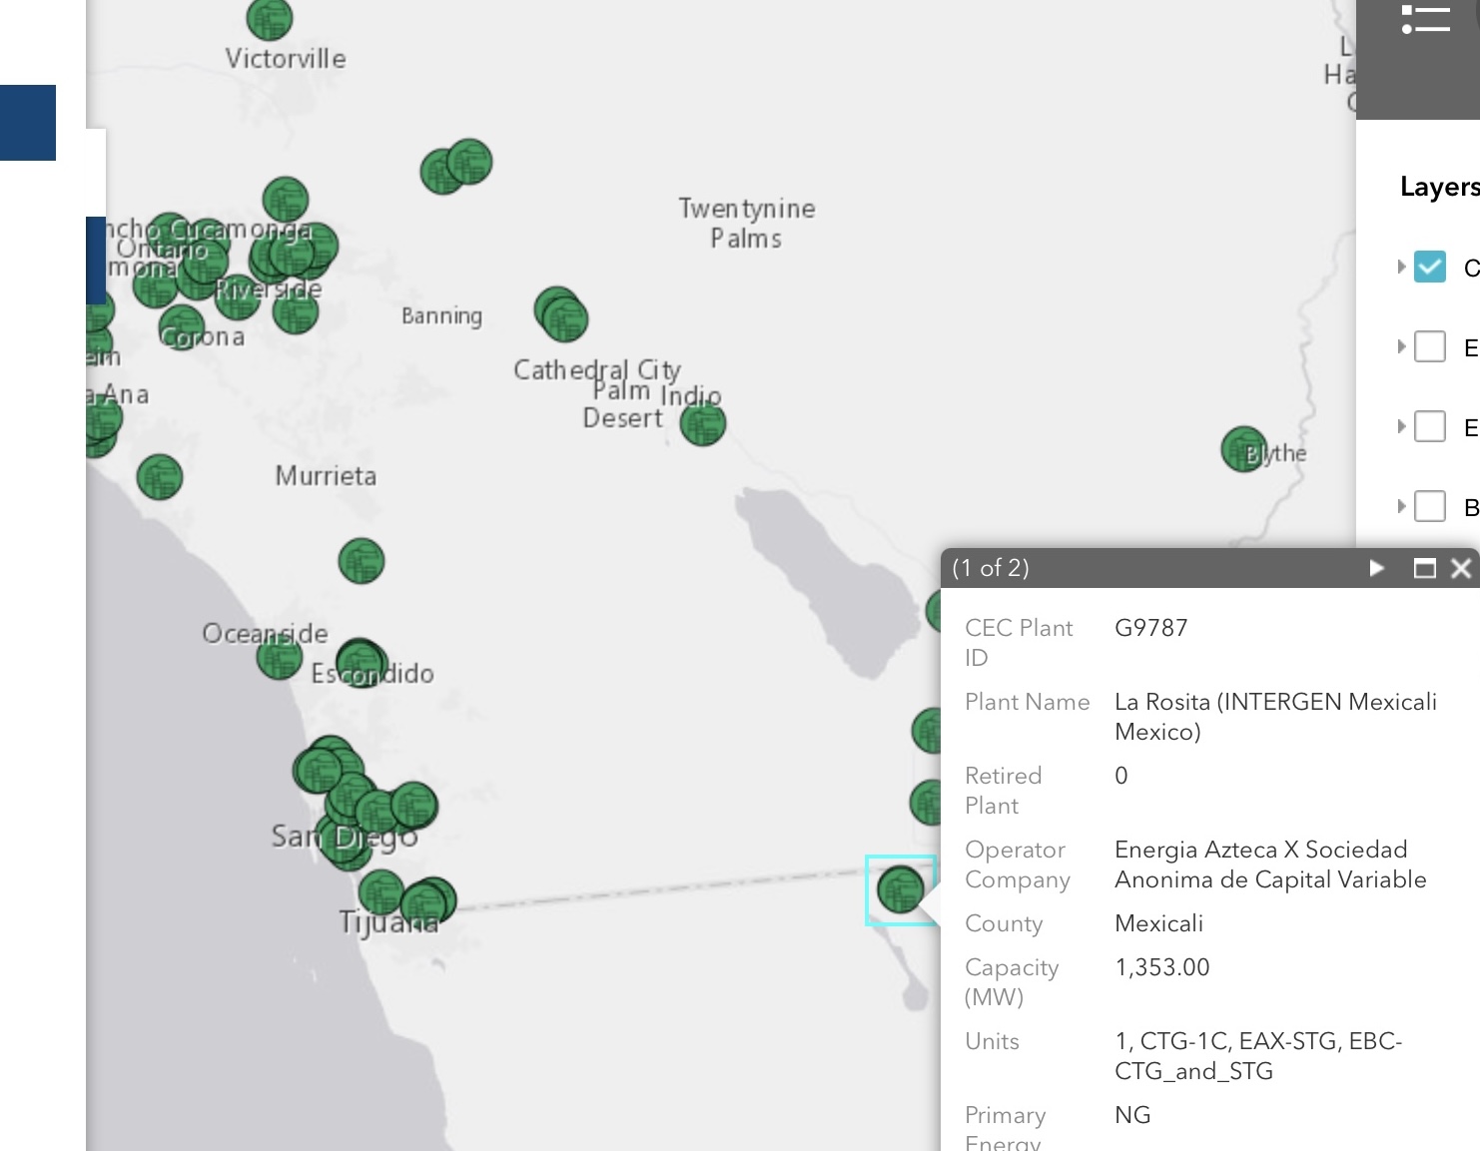Uncheck the checked top layer checkbox
The image size is (1480, 1151).
(1430, 267)
